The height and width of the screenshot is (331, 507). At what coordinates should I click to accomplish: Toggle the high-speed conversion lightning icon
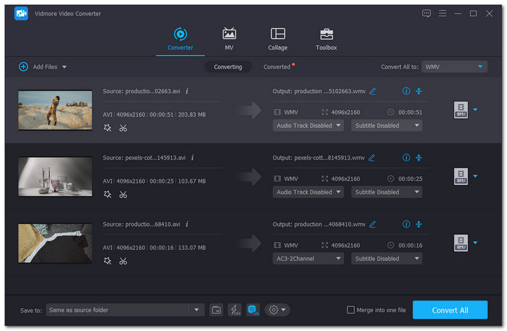tap(234, 310)
